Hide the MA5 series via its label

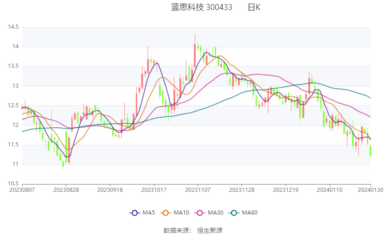pyautogui.click(x=148, y=213)
